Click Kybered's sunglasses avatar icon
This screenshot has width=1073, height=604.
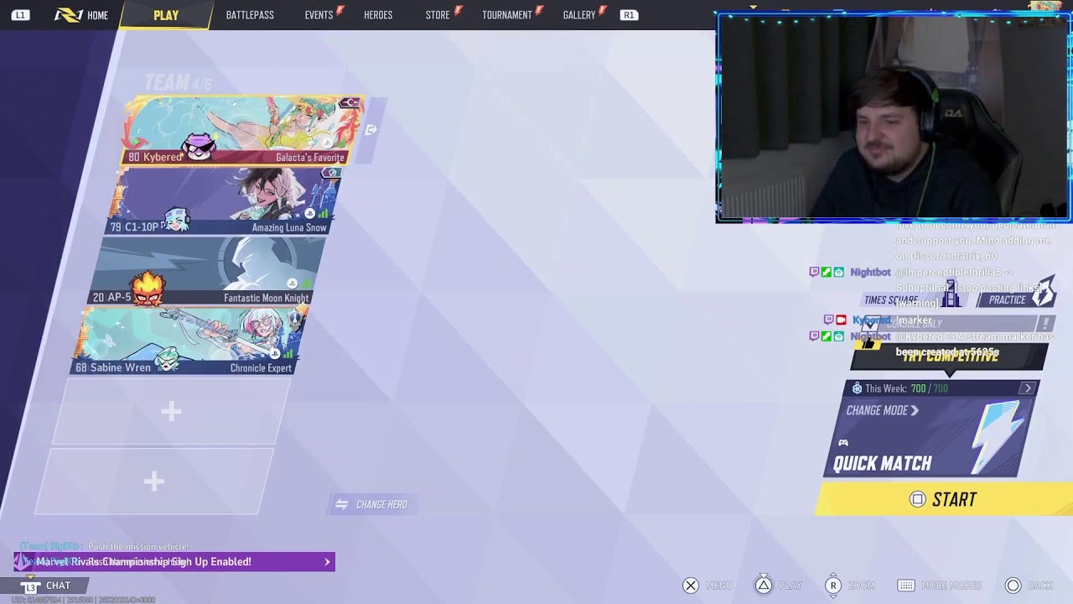[x=200, y=148]
